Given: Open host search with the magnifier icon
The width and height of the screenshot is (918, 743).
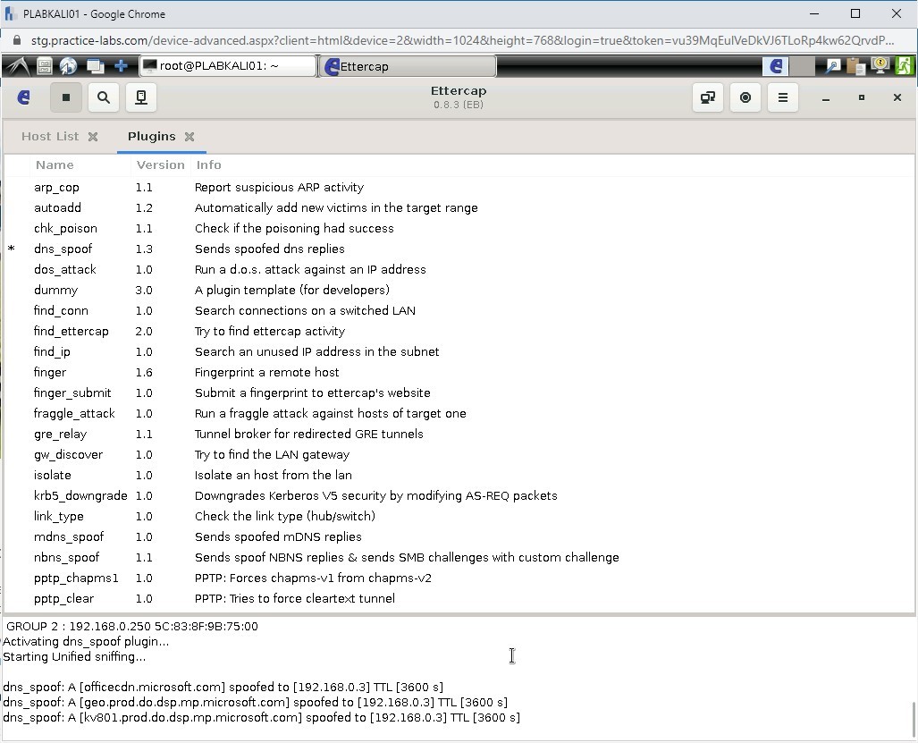Looking at the screenshot, I should tap(103, 97).
